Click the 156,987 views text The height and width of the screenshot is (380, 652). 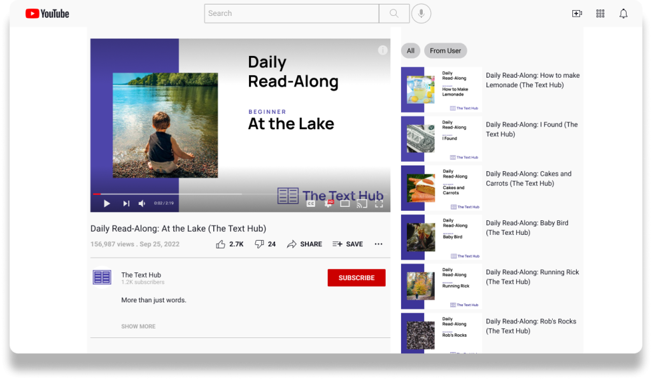(112, 244)
